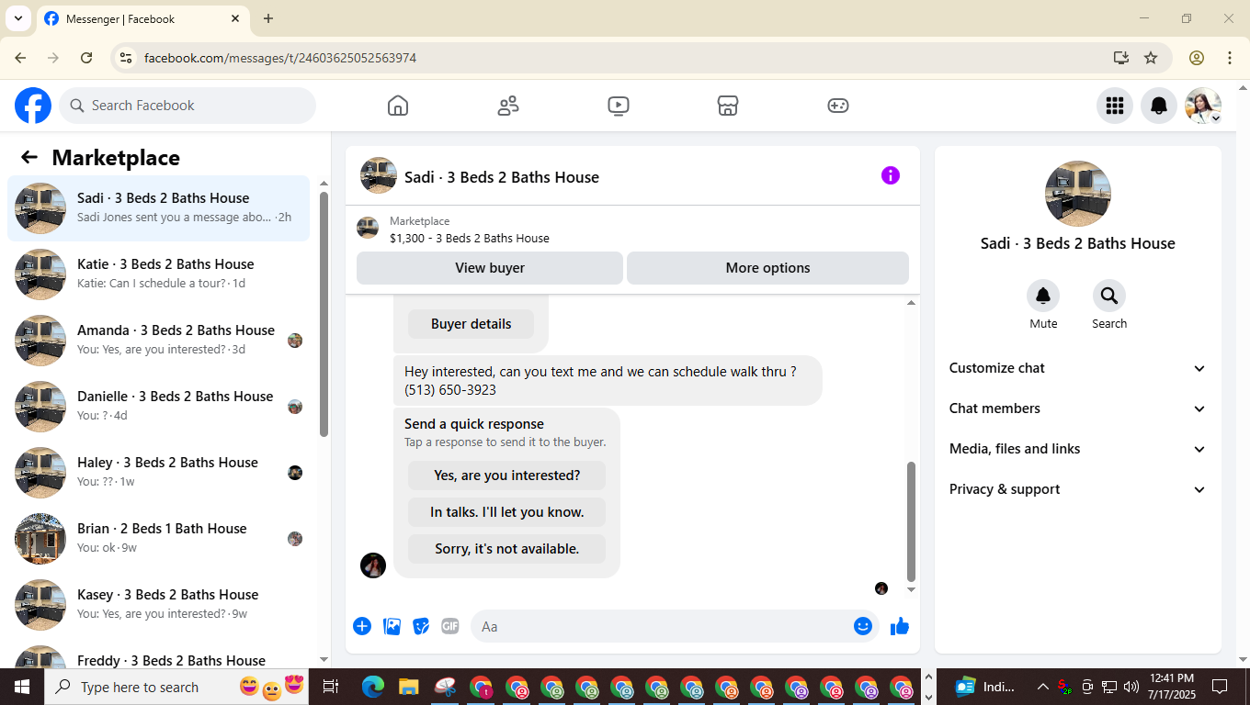Viewport: 1250px width, 705px height.
Task: Open File Explorer from the taskbar
Action: point(408,687)
